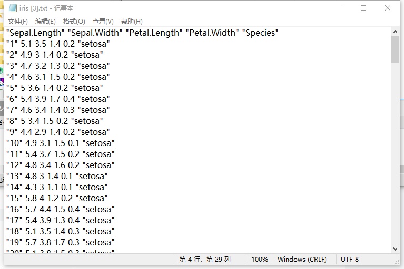Click "setosa" in row "1"

[94, 44]
